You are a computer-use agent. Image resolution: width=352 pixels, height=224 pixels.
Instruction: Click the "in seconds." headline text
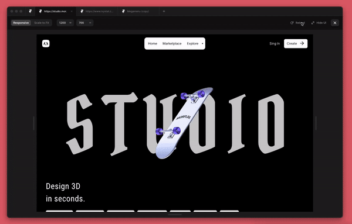65,199
